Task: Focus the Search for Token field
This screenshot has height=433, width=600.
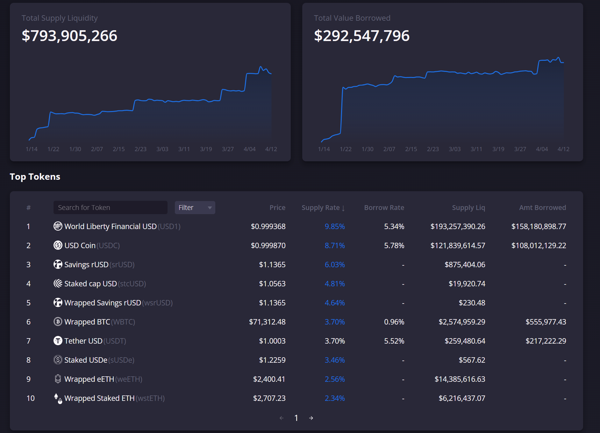Action: tap(110, 208)
